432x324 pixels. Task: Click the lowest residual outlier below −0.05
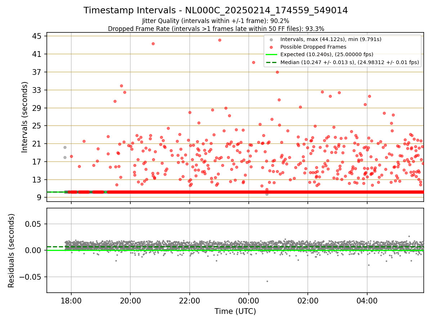coord(267,281)
